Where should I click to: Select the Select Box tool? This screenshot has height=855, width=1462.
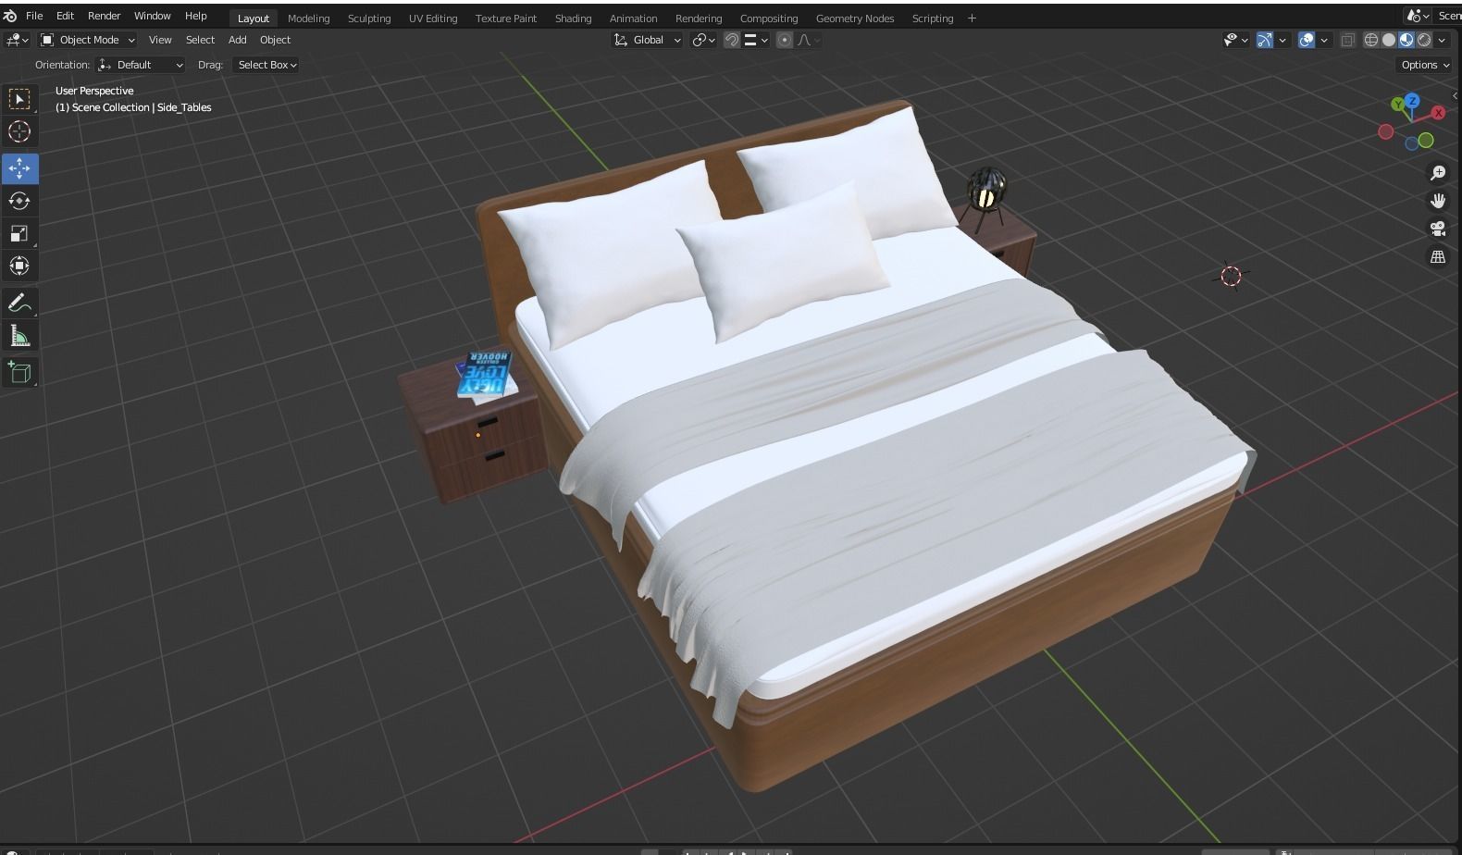[19, 99]
